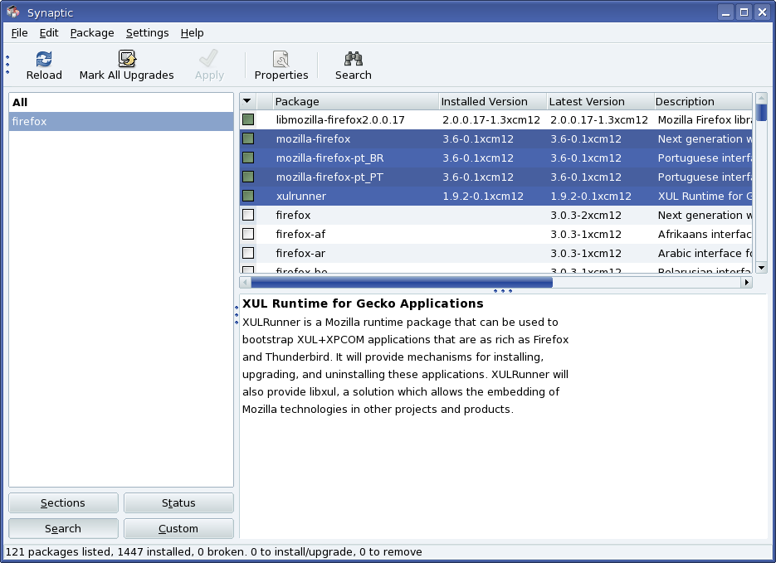
Task: Click latest version 3.0.3-2xcm12 of firefox
Action: point(586,216)
